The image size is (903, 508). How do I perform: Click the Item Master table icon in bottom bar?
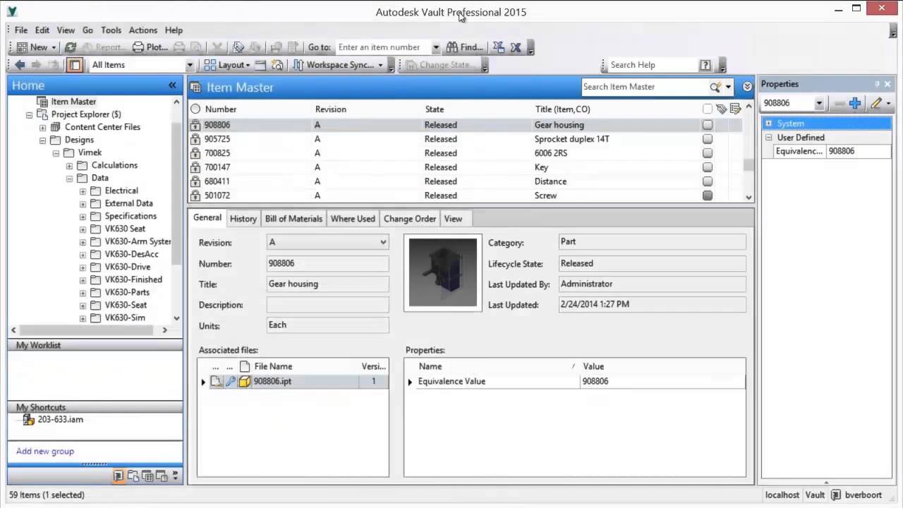(147, 476)
